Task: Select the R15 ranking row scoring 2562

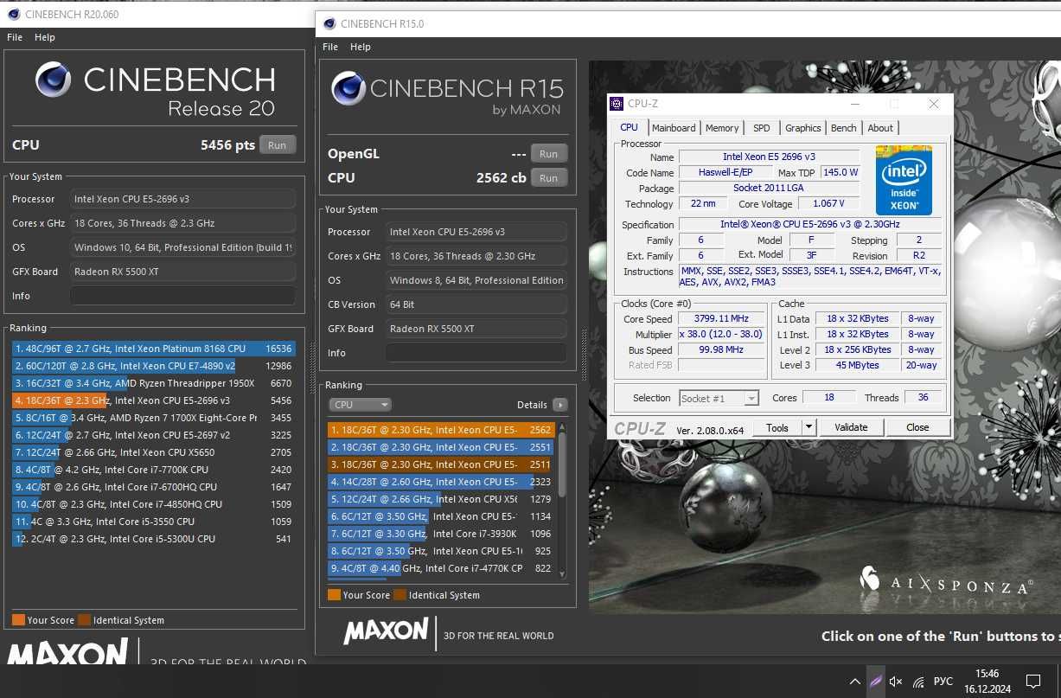Action: (x=441, y=430)
